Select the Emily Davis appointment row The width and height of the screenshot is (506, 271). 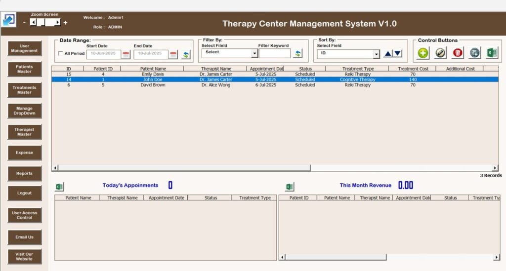152,74
